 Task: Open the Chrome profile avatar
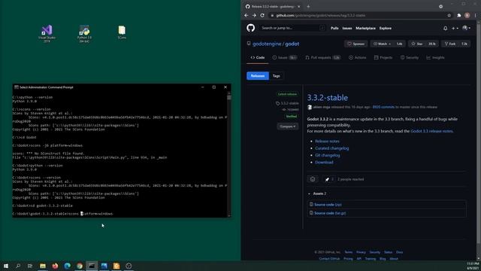click(467, 15)
